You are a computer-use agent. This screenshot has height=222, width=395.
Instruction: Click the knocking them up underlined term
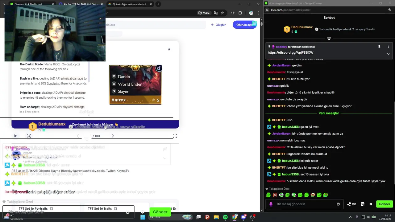[x=56, y=98]
